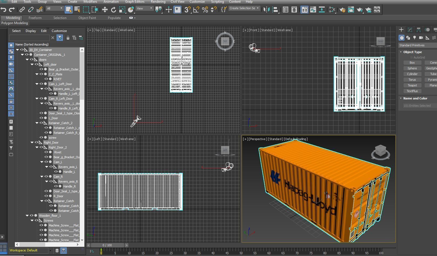Hide the 20_DV_Container object via eye icon
This screenshot has height=256, width=437.
[22, 50]
